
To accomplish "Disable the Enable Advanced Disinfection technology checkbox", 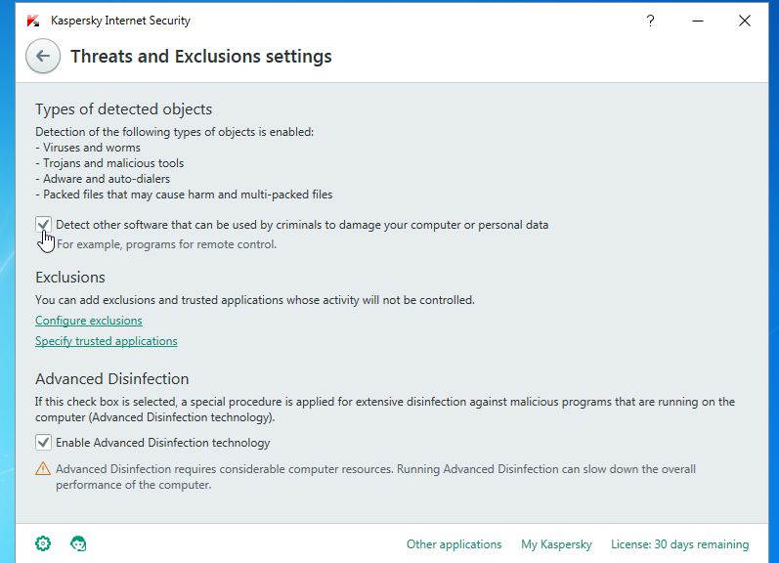I will 43,443.
